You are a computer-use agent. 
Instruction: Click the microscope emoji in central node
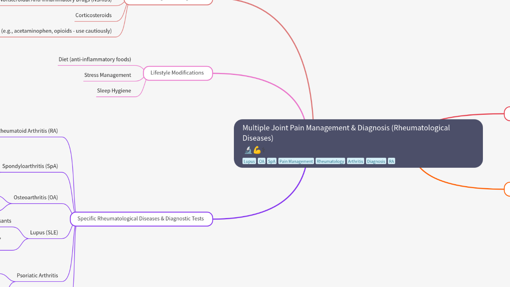(248, 150)
